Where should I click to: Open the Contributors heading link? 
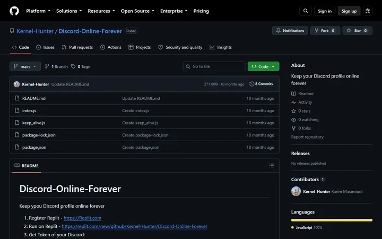coord(305,180)
